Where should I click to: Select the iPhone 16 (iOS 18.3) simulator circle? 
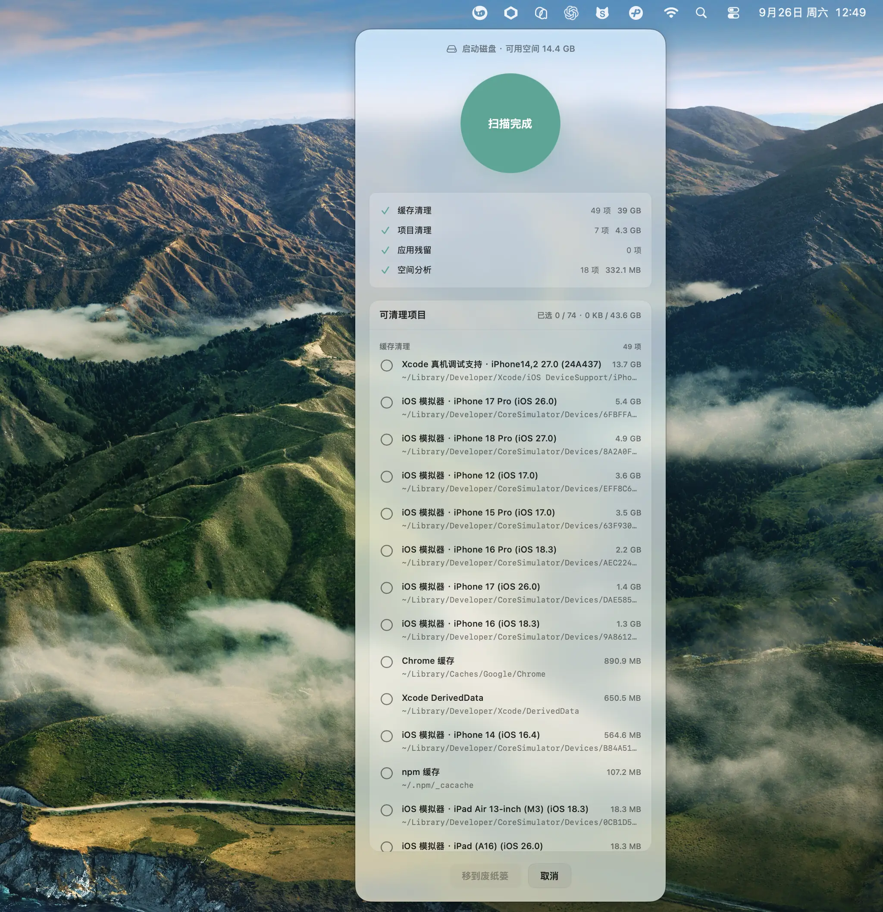(x=386, y=625)
